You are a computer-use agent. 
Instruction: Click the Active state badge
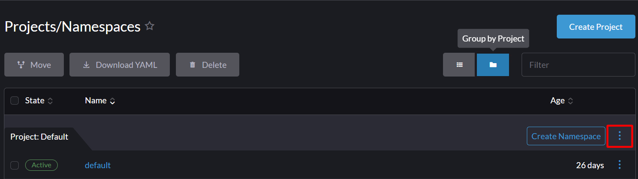(41, 165)
